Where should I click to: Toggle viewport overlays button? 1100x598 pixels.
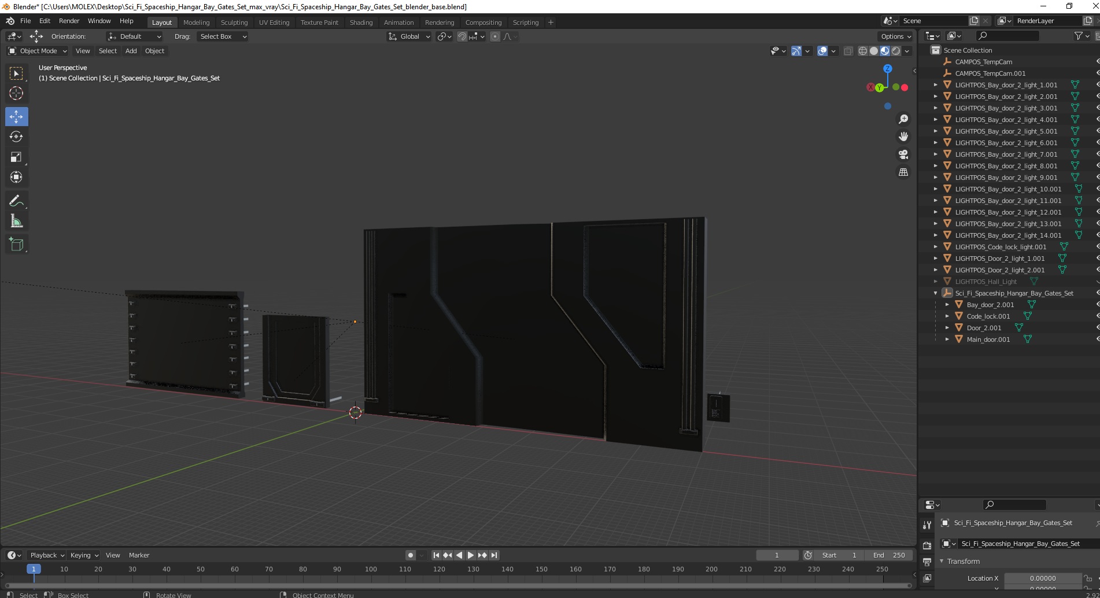822,51
